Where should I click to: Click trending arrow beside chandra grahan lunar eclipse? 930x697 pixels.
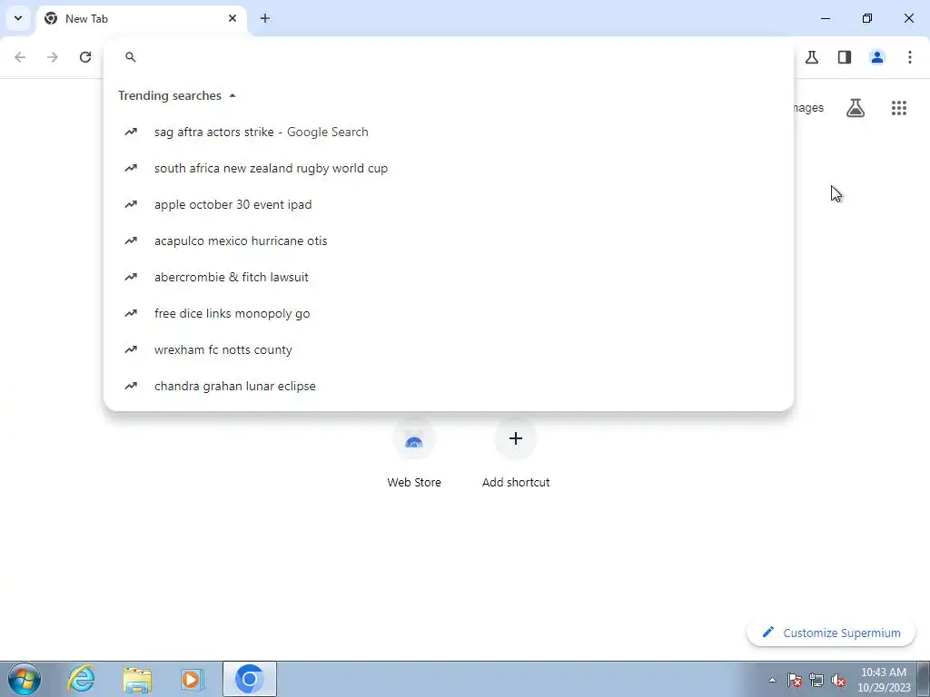tap(131, 386)
